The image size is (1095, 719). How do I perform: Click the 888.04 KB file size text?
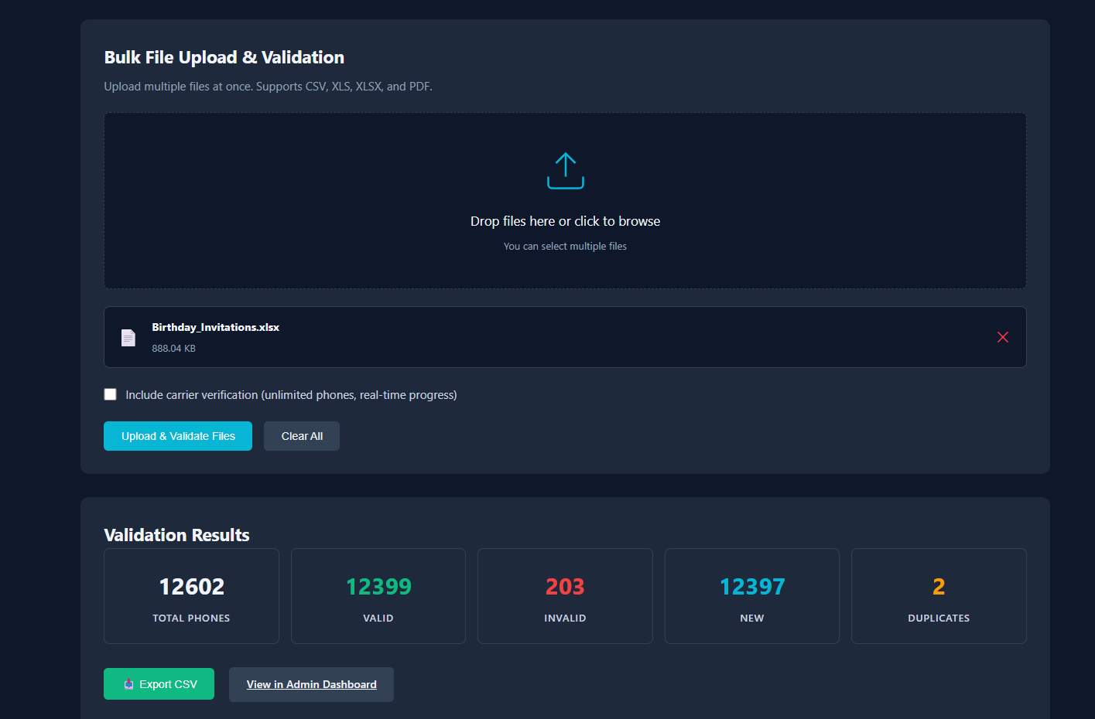tap(173, 349)
